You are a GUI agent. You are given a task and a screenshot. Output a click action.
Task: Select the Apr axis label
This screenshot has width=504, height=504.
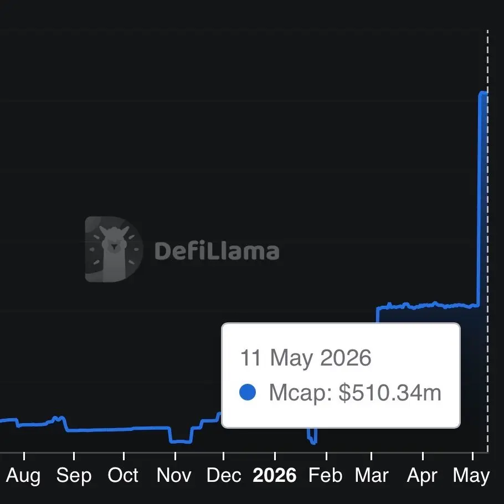pyautogui.click(x=422, y=475)
